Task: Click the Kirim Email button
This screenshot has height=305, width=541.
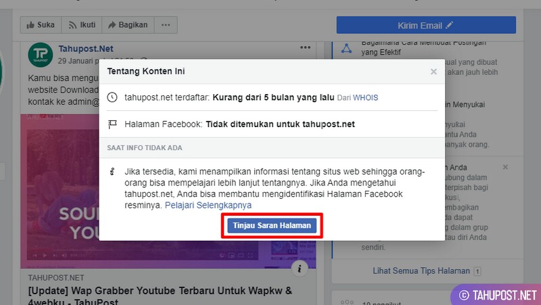Action: pyautogui.click(x=426, y=25)
